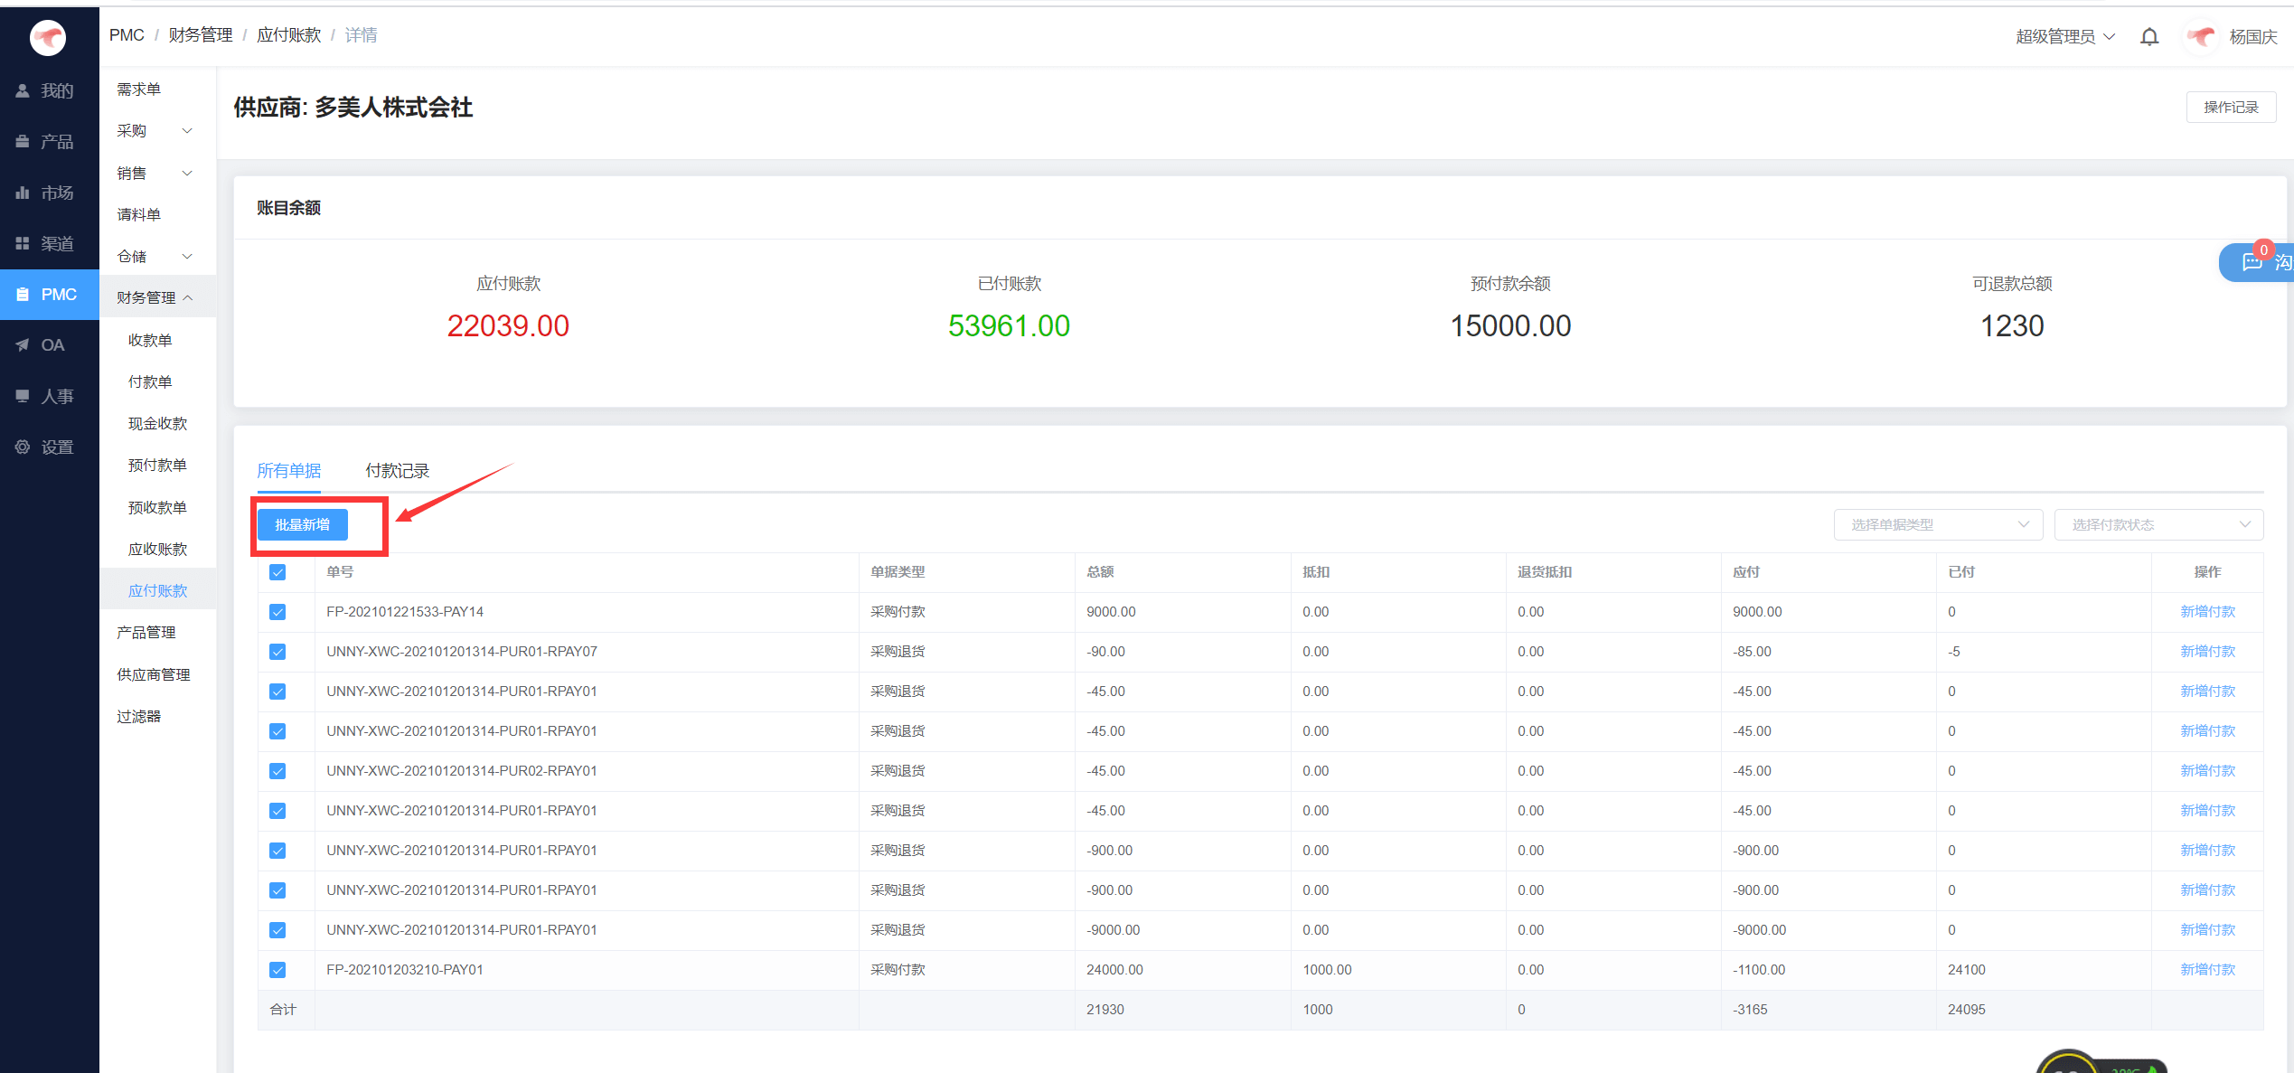This screenshot has height=1073, width=2294.
Task: Open the 选择付款状态 dropdown
Action: tap(2158, 524)
